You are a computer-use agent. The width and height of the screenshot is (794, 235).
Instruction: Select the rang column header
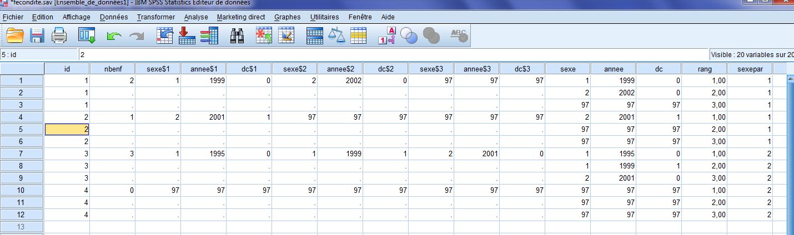tap(704, 69)
